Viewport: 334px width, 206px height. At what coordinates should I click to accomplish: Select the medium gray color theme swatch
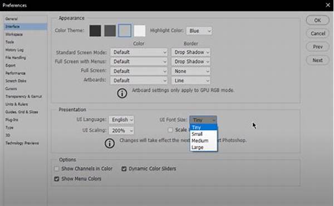point(125,31)
